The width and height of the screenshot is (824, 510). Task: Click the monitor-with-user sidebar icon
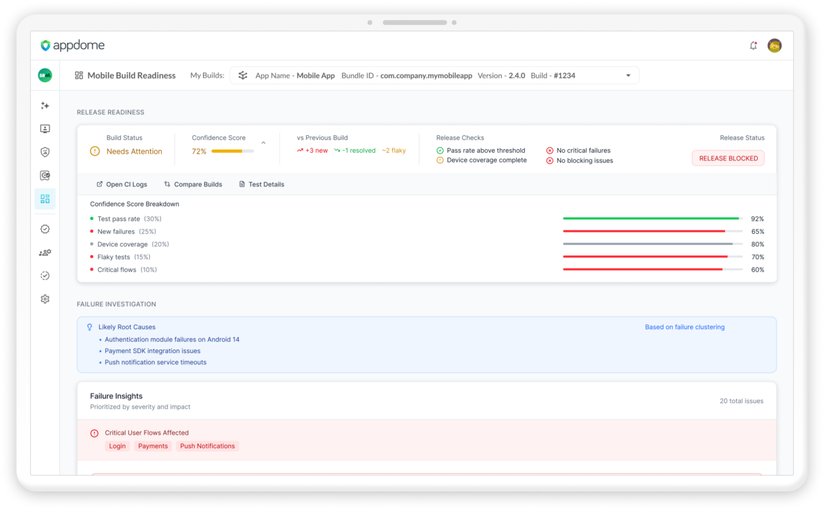tap(45, 129)
